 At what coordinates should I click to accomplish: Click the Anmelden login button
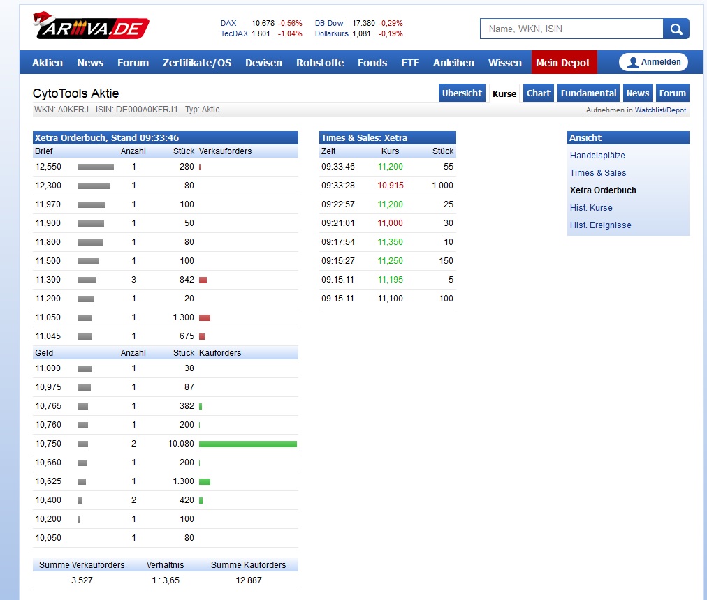pyautogui.click(x=653, y=62)
